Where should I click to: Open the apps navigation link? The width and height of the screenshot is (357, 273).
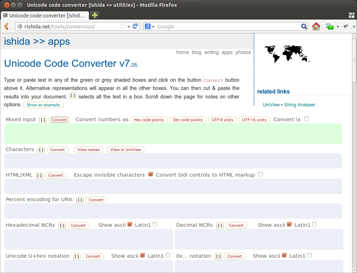pos(227,52)
